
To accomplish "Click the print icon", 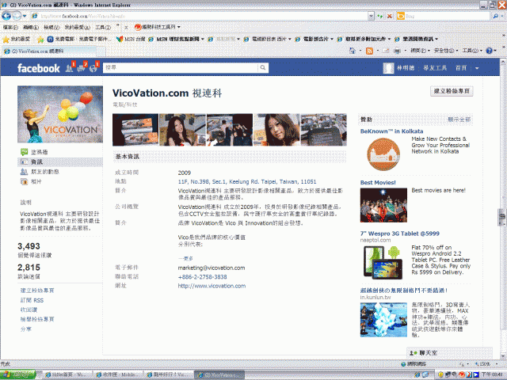I will pos(398,51).
